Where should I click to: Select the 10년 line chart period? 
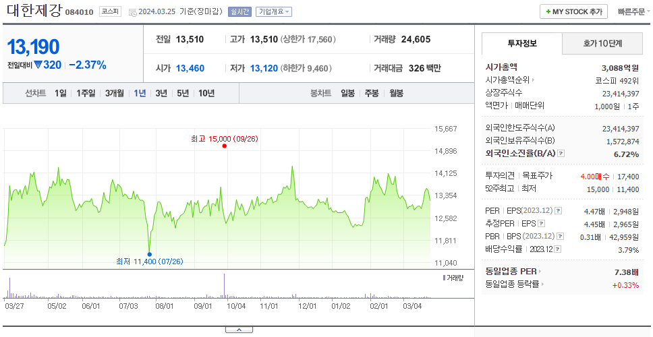coord(206,93)
